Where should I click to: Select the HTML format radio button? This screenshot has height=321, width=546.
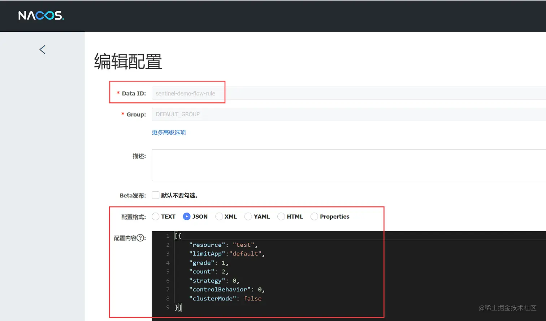pos(281,217)
